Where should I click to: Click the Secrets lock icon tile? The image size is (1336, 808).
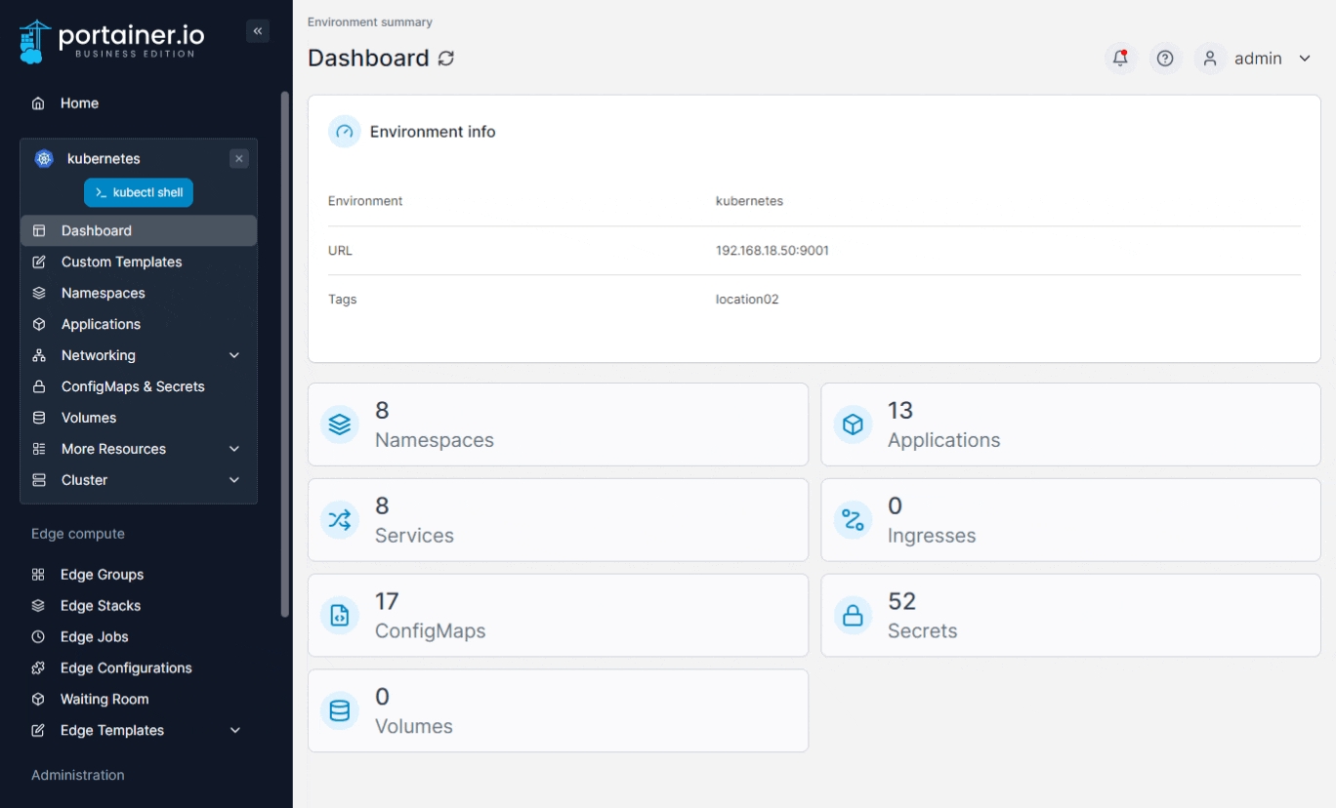click(x=853, y=616)
